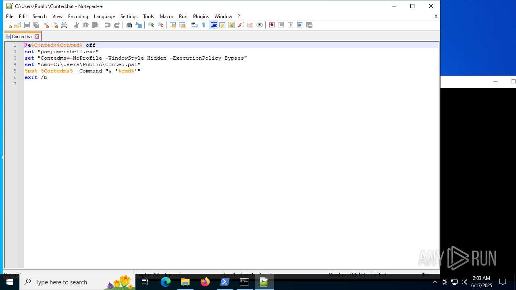Screen dimensions: 516x290
Task: Open the Function List panel icon
Action: click(x=241, y=25)
